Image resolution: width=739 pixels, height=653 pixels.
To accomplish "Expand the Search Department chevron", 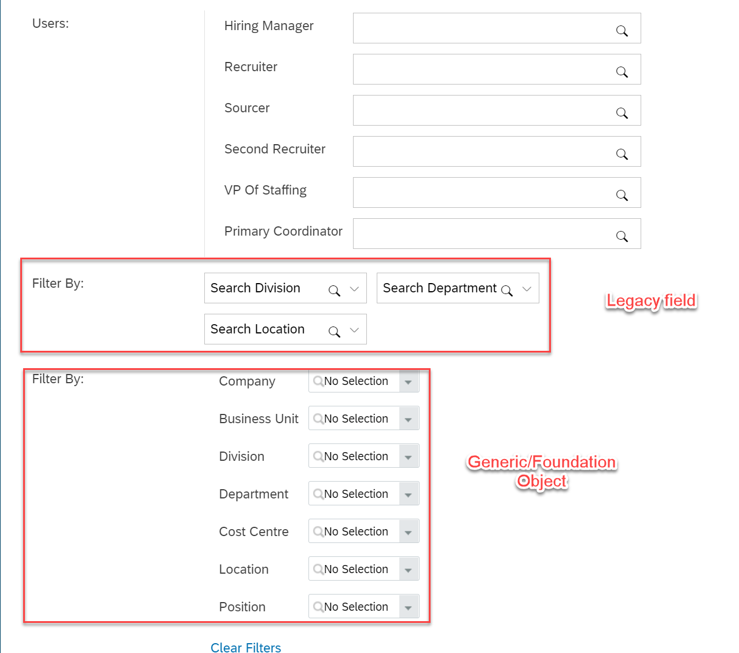I will (x=527, y=289).
